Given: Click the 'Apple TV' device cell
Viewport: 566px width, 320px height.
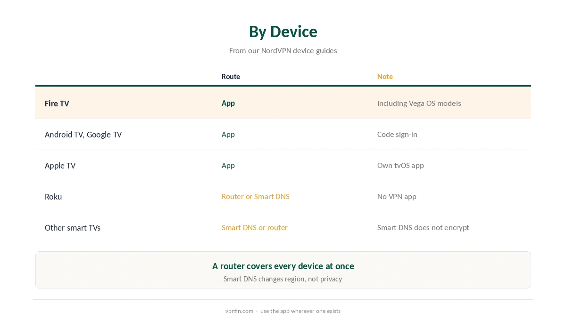Looking at the screenshot, I should coord(60,166).
